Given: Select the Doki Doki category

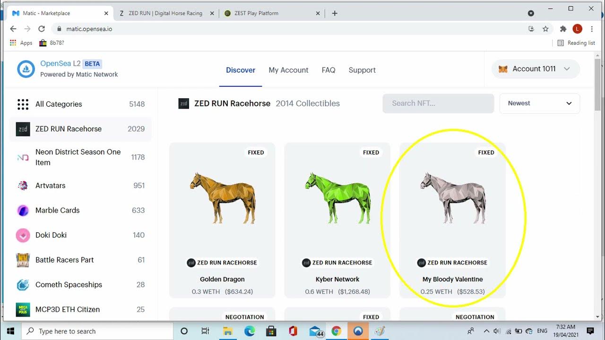Looking at the screenshot, I should click(x=80, y=235).
